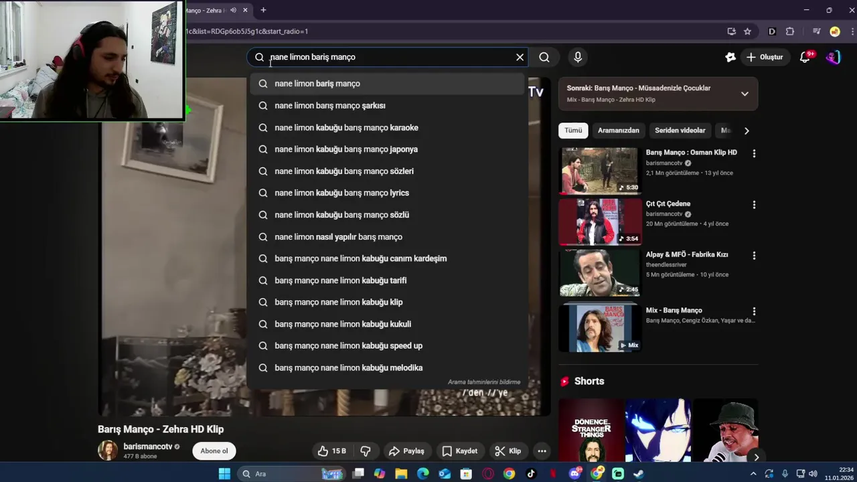Select suggestion ending with 'kabuğu tarifi'
The height and width of the screenshot is (482, 857).
pyautogui.click(x=387, y=280)
